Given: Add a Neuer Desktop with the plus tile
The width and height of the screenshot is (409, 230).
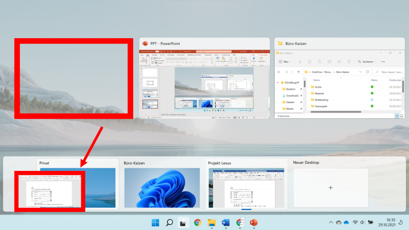Looking at the screenshot, I should [x=331, y=188].
